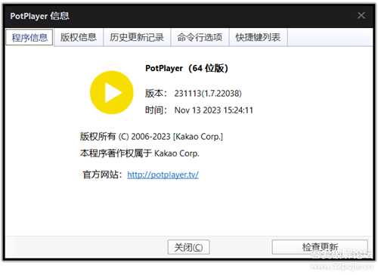Show the 快捷键列表 tab
Image resolution: width=378 pixels, height=275 pixels.
pyautogui.click(x=258, y=38)
